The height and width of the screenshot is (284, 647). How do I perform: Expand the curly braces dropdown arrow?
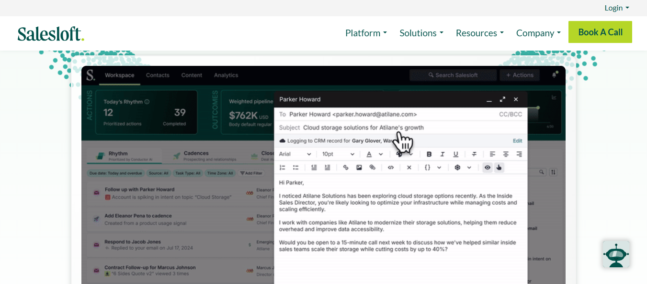[x=439, y=168]
